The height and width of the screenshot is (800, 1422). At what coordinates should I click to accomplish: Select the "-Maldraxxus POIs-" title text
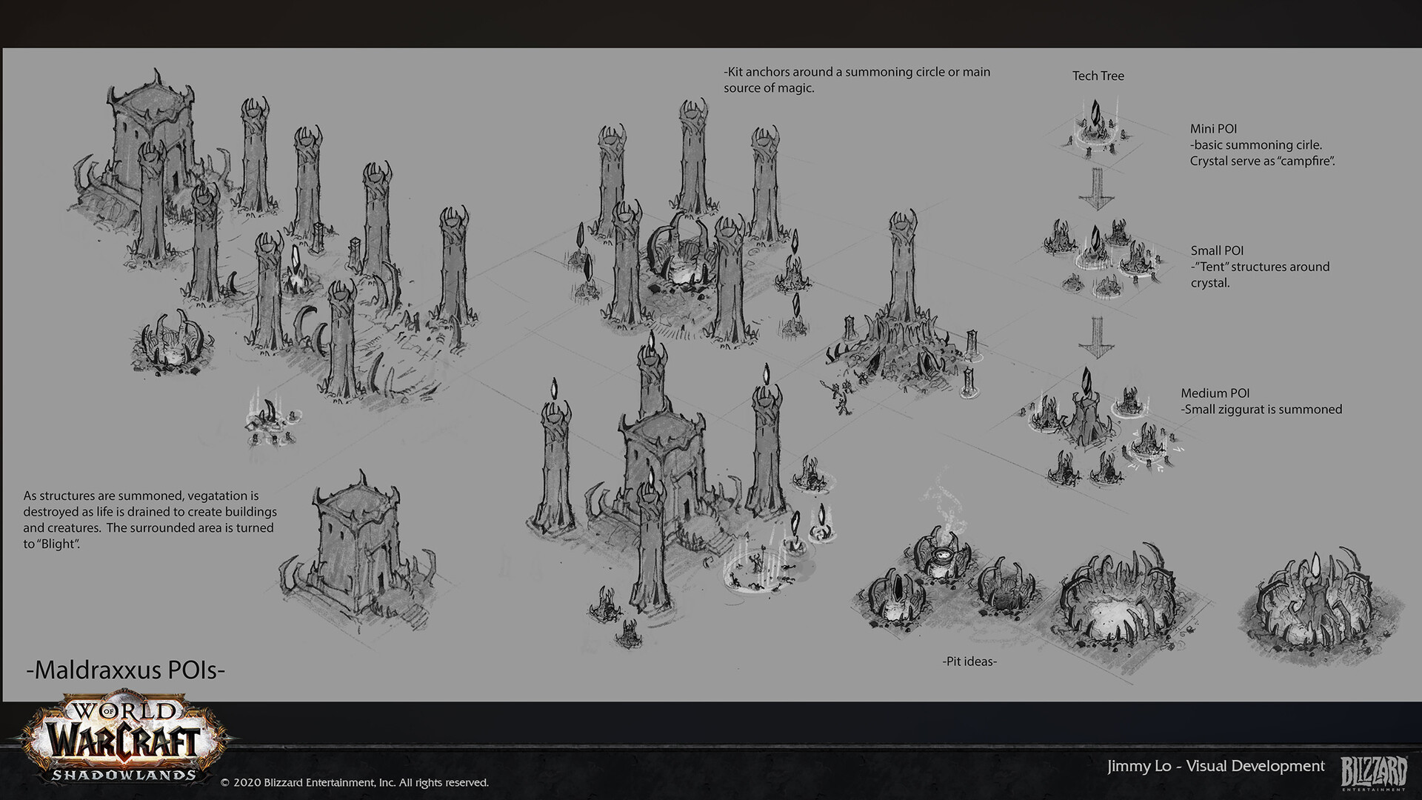coord(125,670)
